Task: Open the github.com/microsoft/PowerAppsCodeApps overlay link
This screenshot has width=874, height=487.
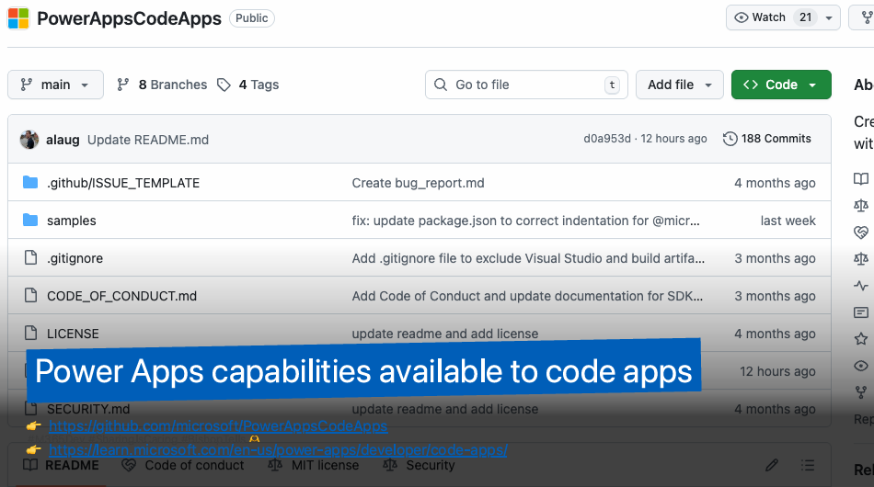Action: 218,426
